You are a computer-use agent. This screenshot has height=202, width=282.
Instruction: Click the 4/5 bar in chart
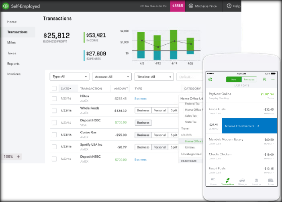click(141, 45)
